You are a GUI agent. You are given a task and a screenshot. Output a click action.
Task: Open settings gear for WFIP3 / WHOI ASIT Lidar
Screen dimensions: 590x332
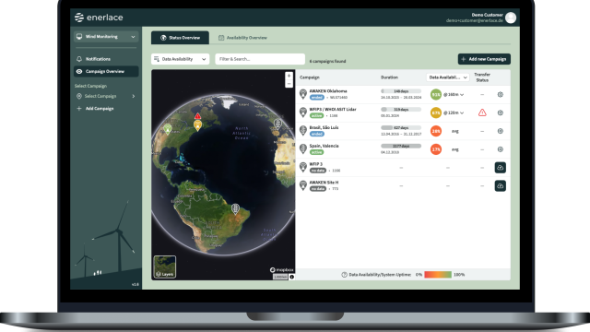point(500,113)
